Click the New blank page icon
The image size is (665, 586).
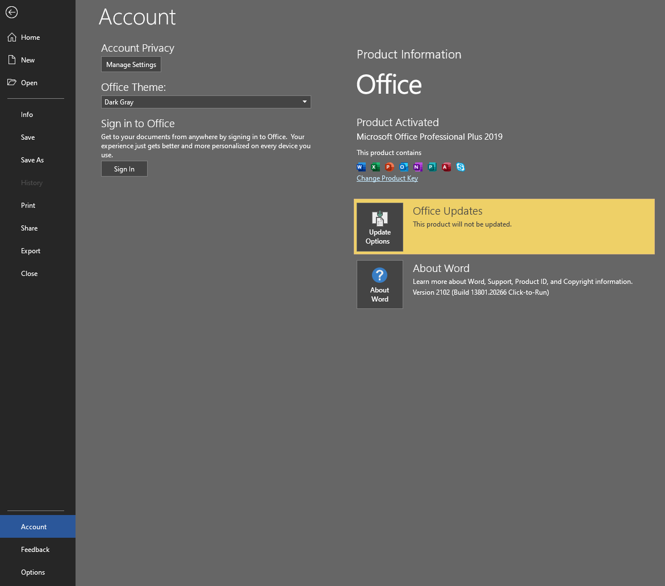click(x=12, y=60)
